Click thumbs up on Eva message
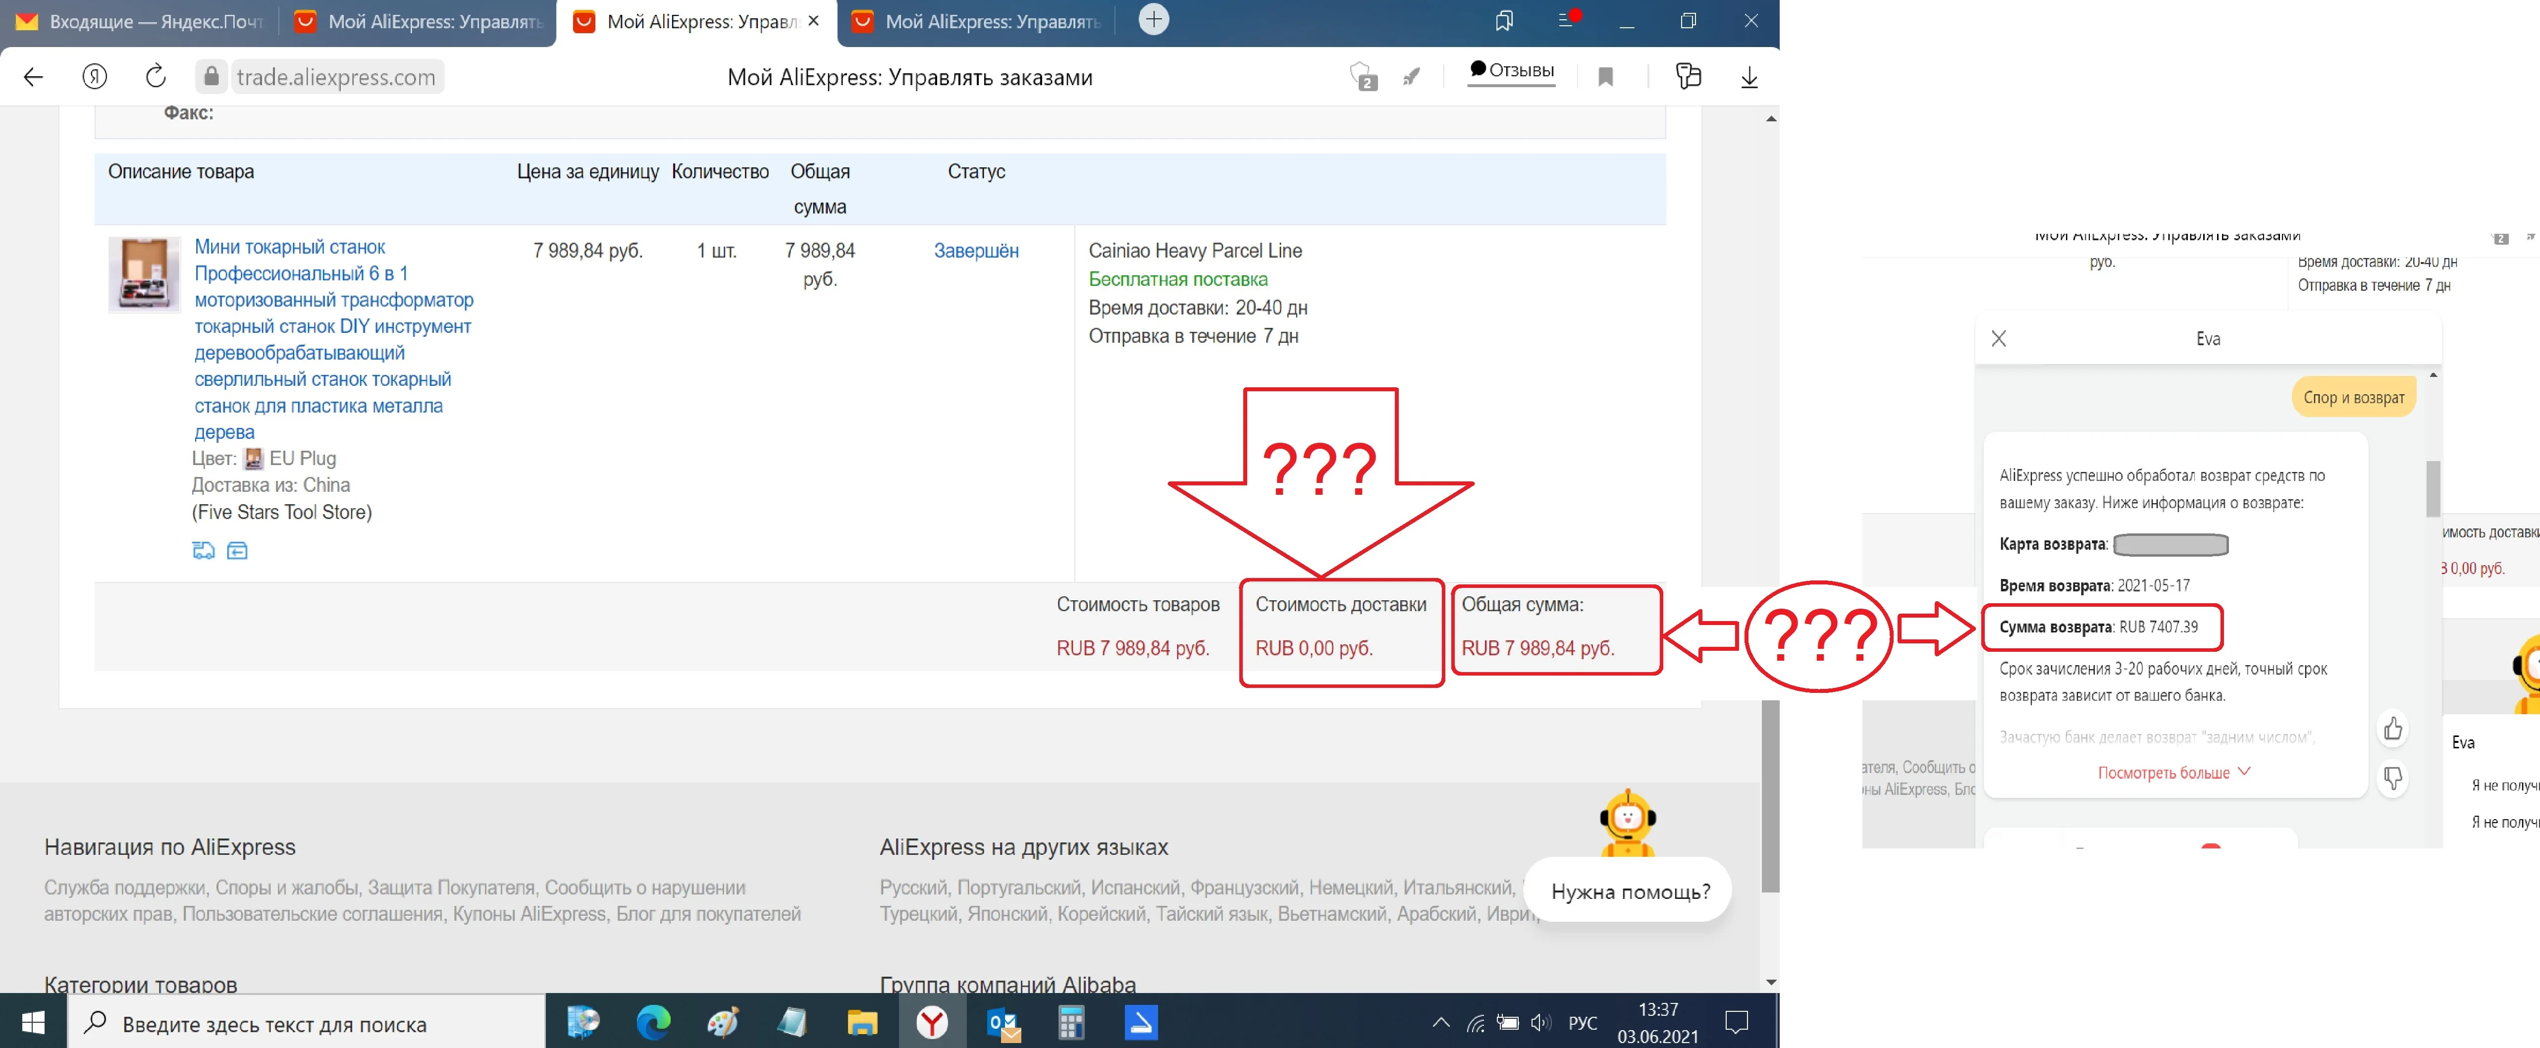 [x=2392, y=729]
